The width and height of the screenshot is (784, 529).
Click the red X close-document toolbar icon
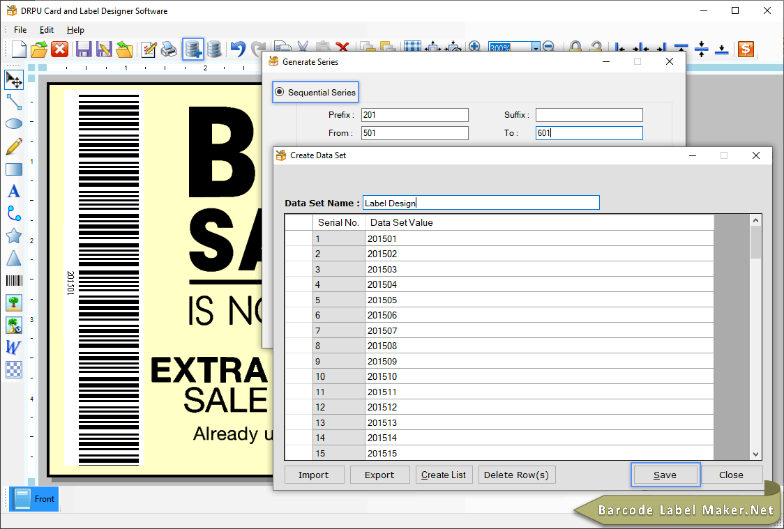(60, 49)
